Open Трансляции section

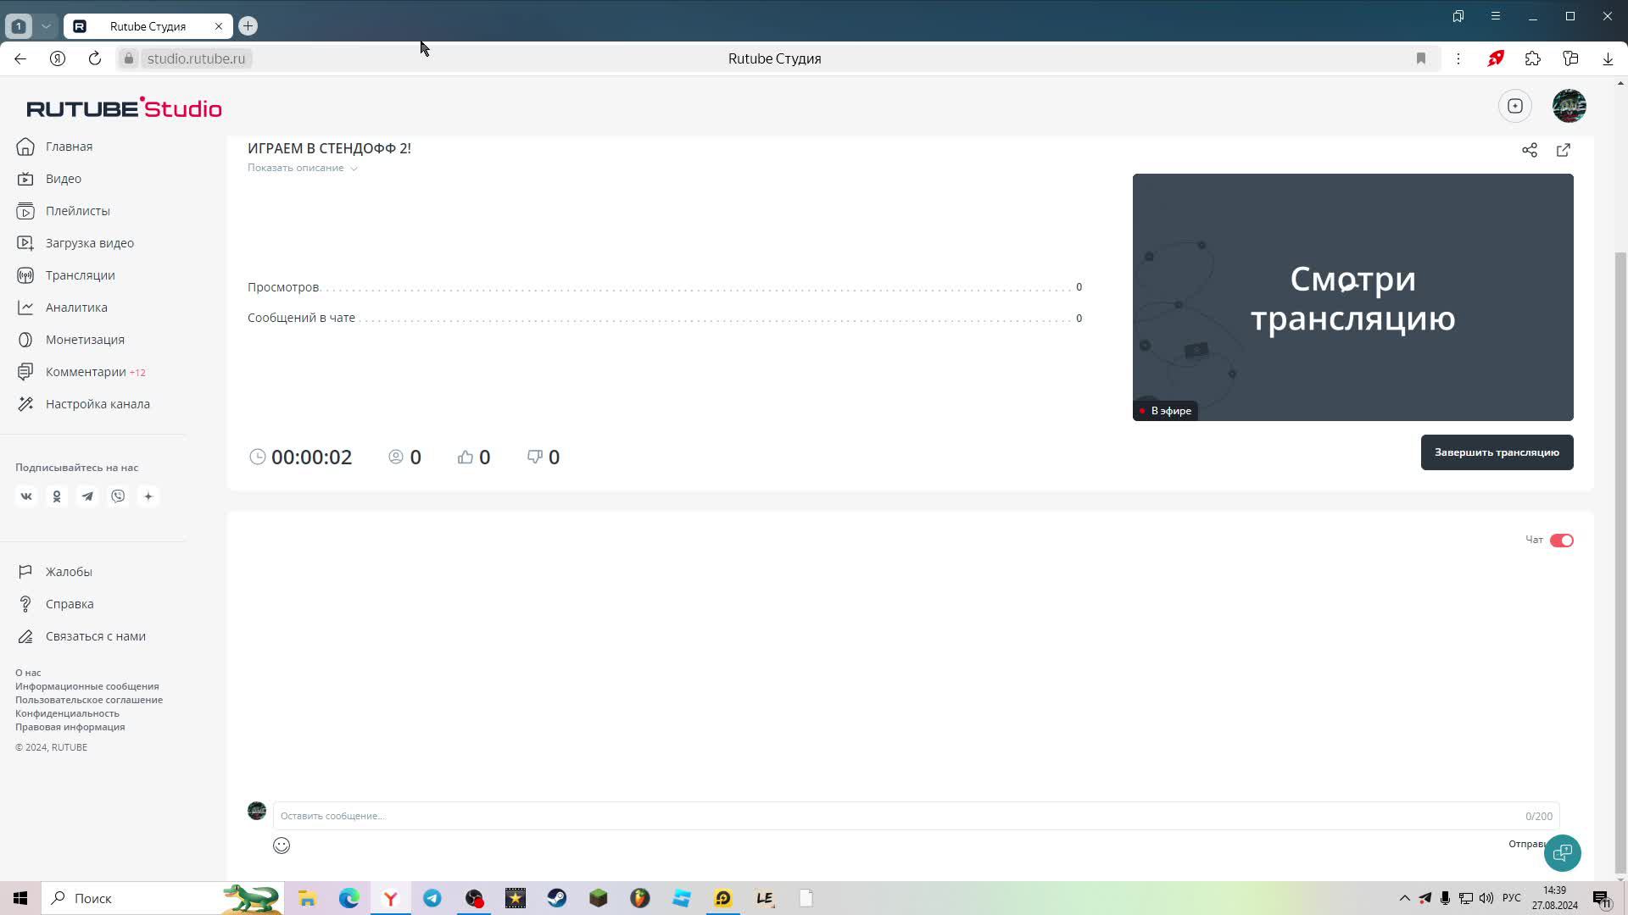click(x=66, y=275)
